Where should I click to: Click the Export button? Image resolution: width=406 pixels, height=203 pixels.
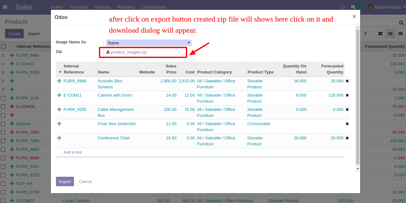[65, 181]
